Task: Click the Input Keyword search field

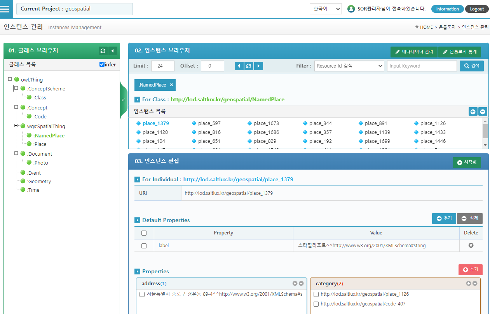Action: point(422,66)
